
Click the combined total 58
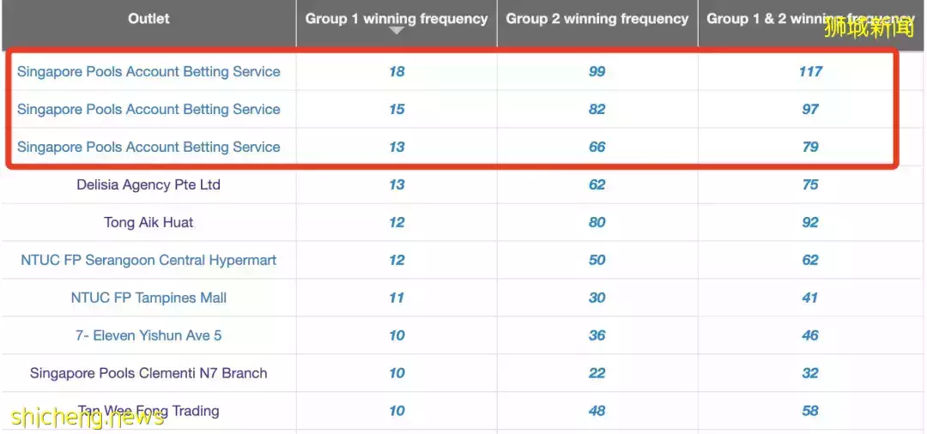pos(810,411)
